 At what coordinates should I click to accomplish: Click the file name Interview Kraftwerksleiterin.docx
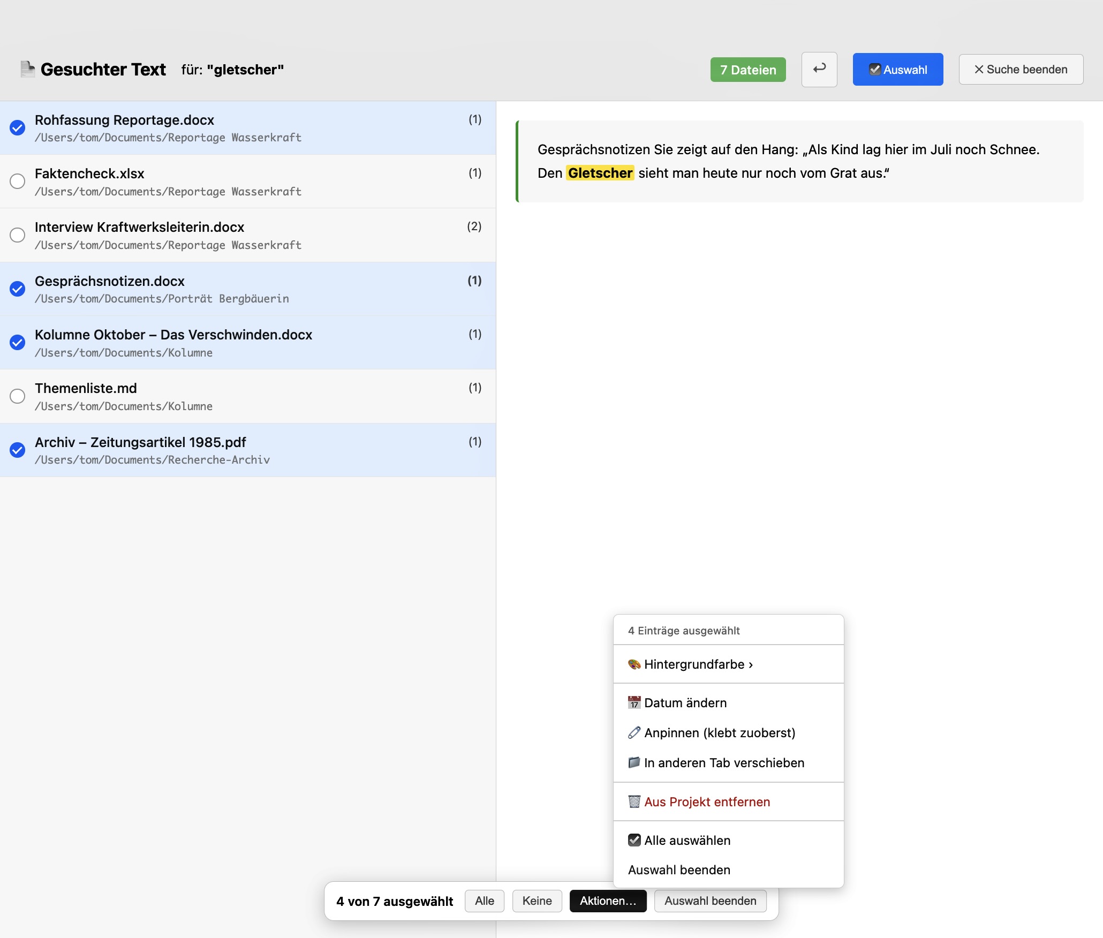[139, 227]
